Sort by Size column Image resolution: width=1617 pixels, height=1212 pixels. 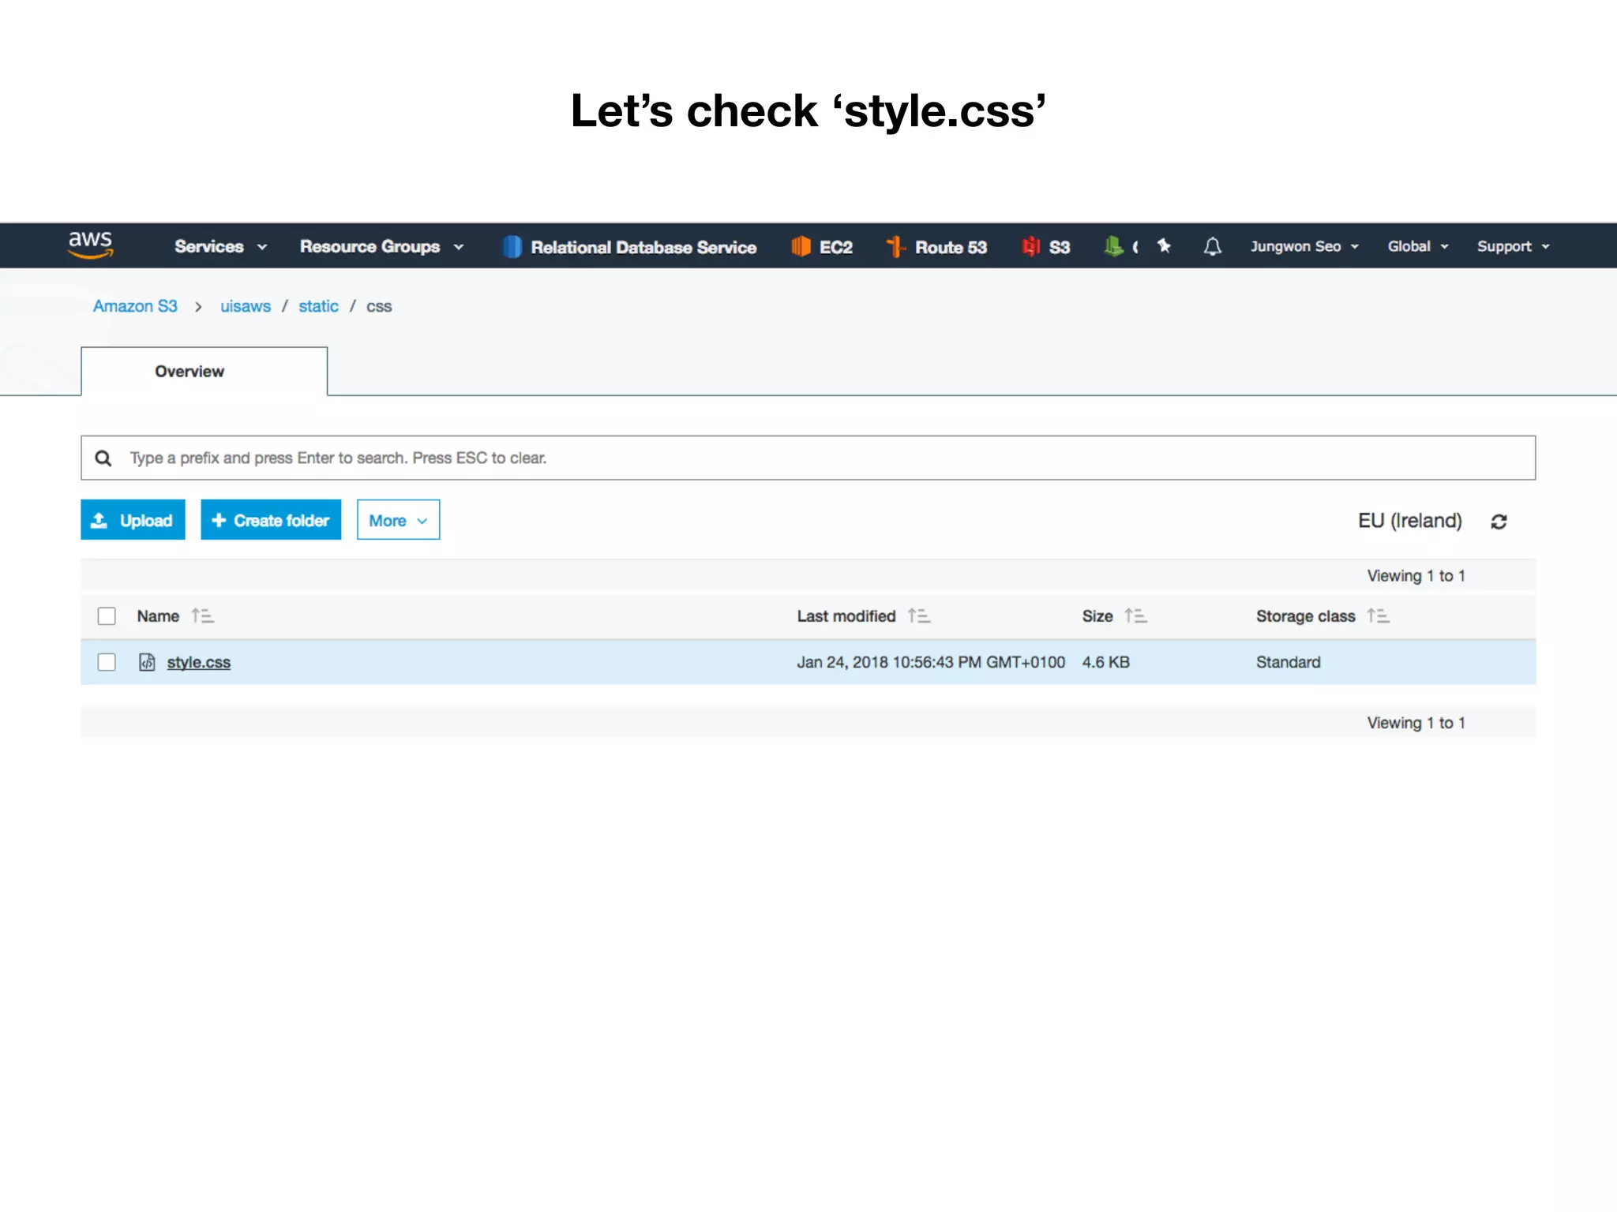point(1136,616)
